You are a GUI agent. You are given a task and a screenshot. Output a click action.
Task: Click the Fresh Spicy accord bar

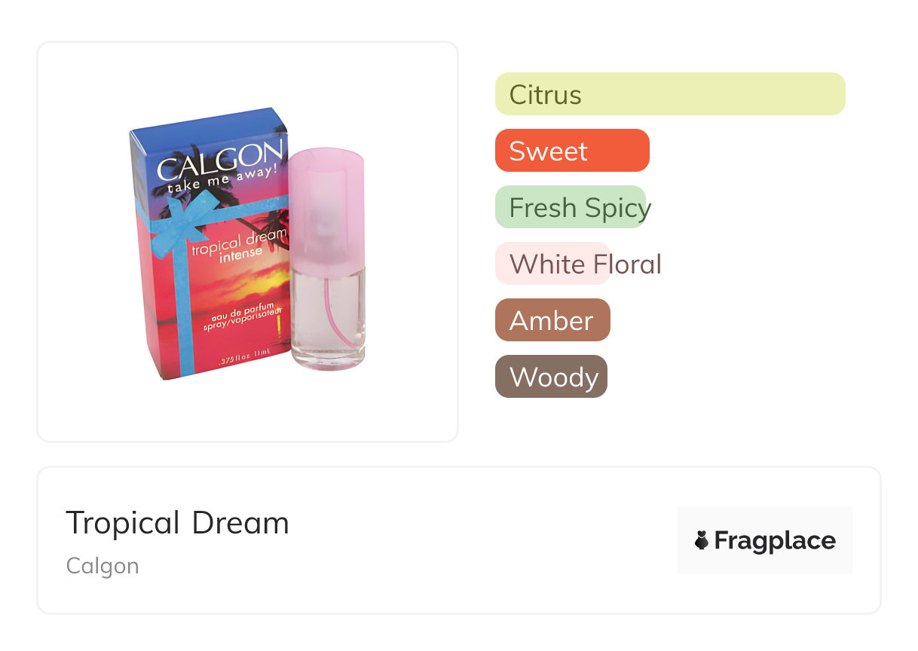coord(571,207)
